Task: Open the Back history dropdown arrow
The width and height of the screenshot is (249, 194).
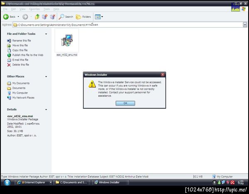Action: 18,17
